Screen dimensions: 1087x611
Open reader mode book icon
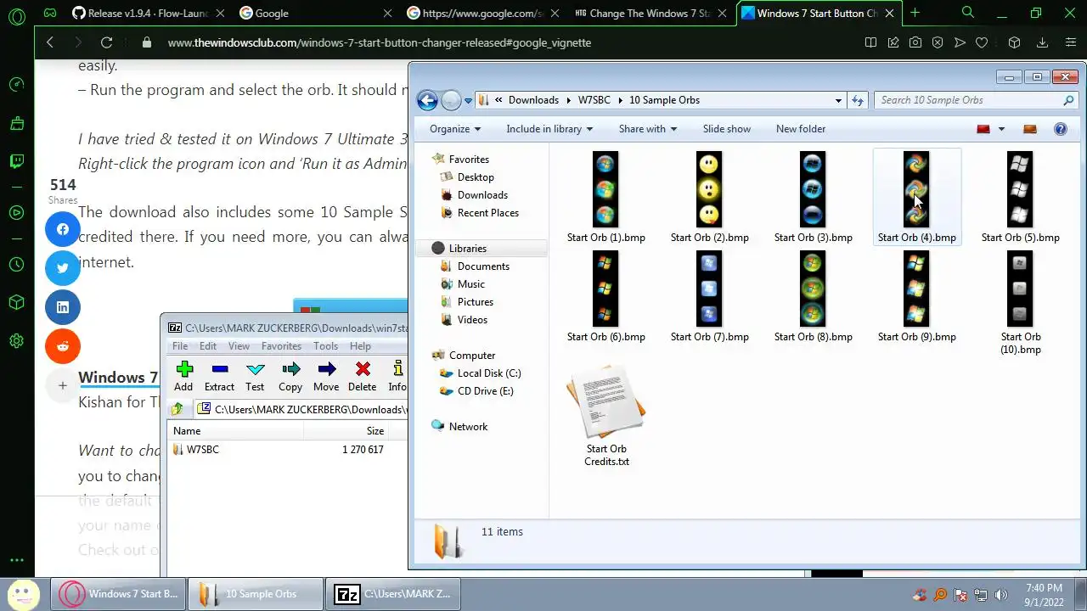click(870, 42)
